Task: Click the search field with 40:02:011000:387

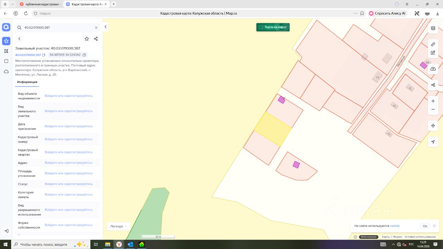Action: 58,28
